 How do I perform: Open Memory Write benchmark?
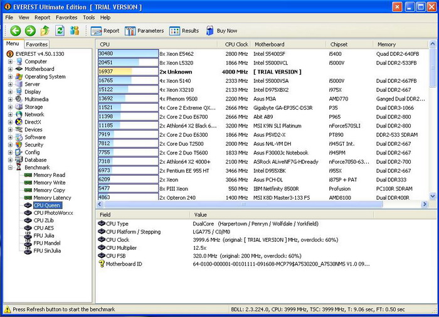pos(50,183)
